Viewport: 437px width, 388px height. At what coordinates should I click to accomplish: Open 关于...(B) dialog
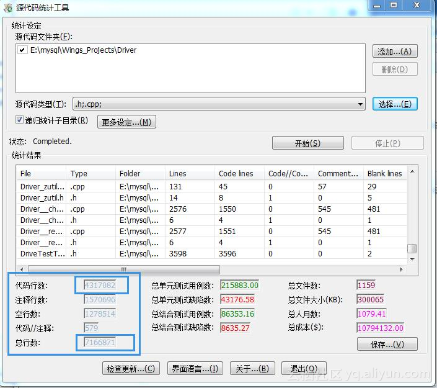pyautogui.click(x=252, y=369)
